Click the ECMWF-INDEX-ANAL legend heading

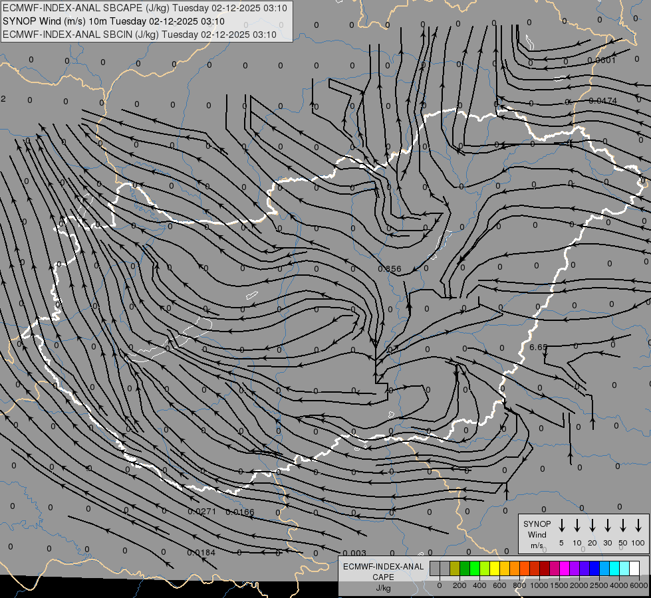tap(383, 567)
